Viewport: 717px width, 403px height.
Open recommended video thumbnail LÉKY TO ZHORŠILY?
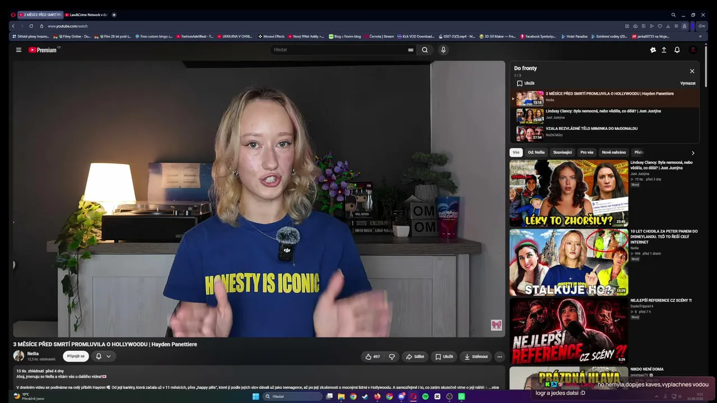pos(569,193)
